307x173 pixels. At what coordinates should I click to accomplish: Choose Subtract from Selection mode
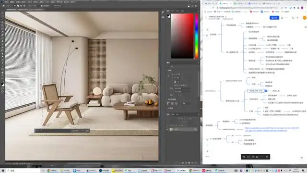(x=21, y=6)
